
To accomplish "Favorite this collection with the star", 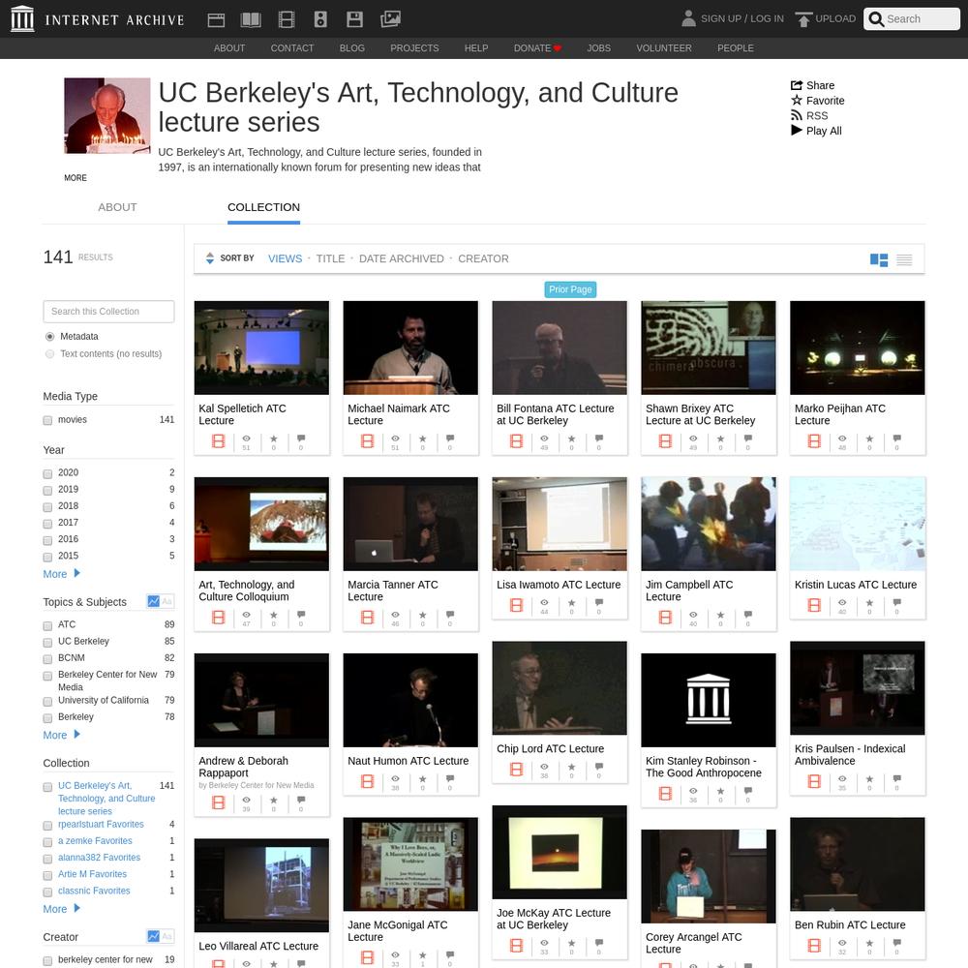I will (817, 100).
